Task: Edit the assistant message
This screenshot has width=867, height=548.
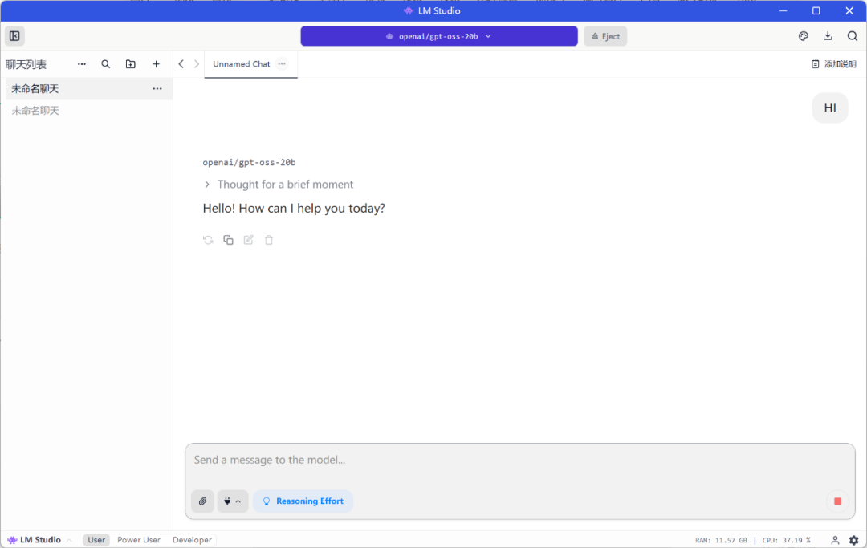Action: pos(248,240)
